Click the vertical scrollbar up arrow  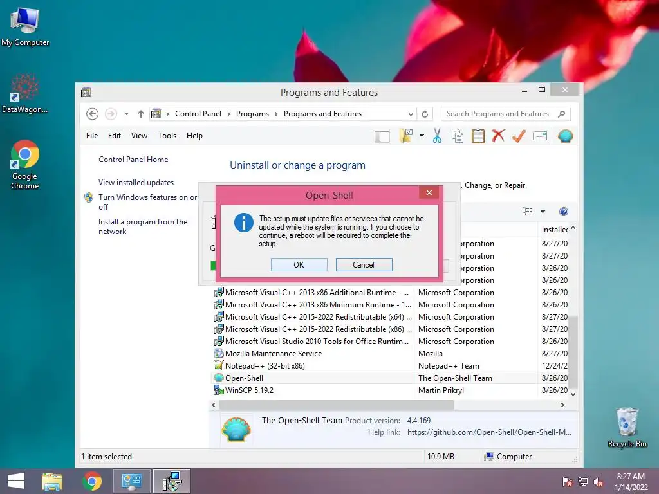(x=573, y=228)
